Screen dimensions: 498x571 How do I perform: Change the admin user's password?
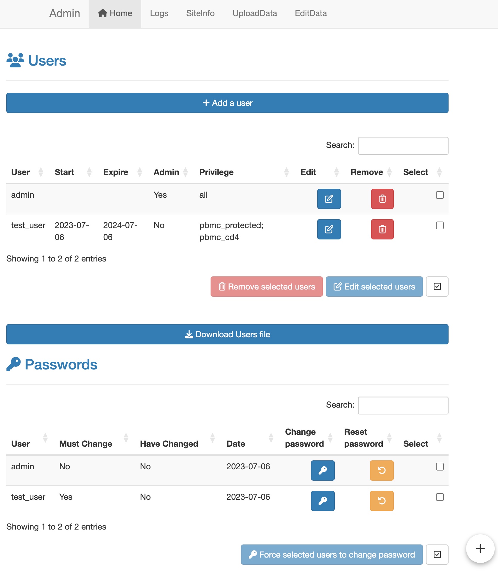coord(323,471)
